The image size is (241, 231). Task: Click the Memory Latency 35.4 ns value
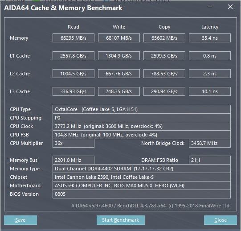[x=210, y=38]
